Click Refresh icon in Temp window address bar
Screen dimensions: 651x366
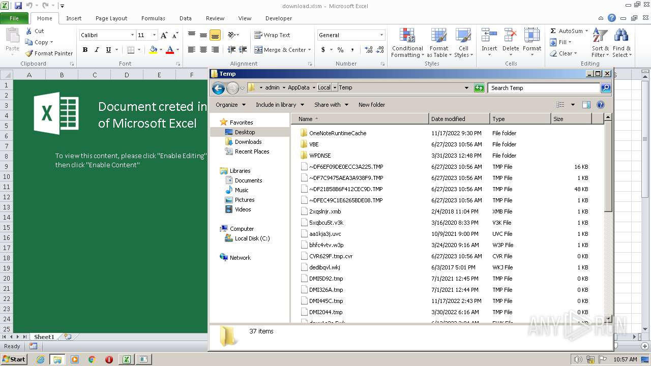[479, 88]
